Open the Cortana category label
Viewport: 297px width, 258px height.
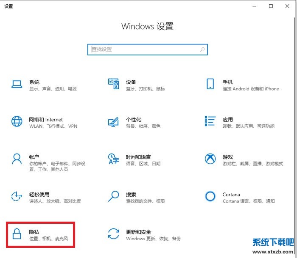231,195
